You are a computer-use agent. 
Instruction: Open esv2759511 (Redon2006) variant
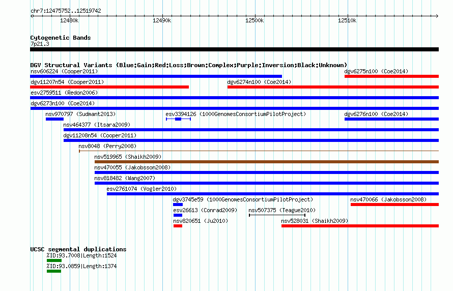[64, 93]
